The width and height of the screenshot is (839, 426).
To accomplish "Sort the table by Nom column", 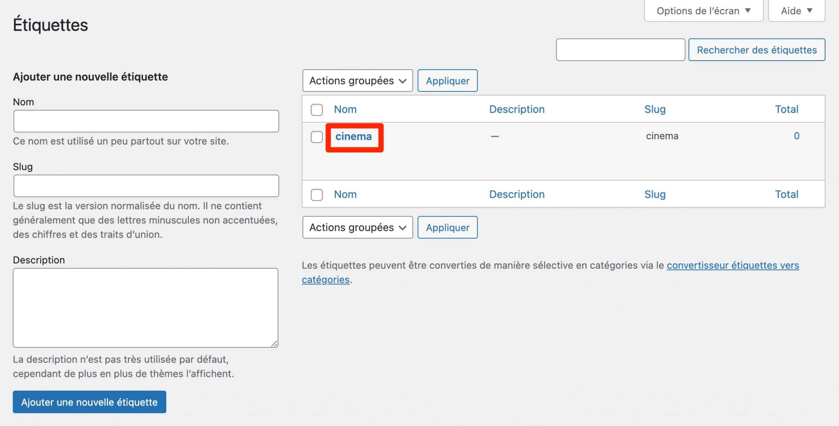I will click(345, 109).
